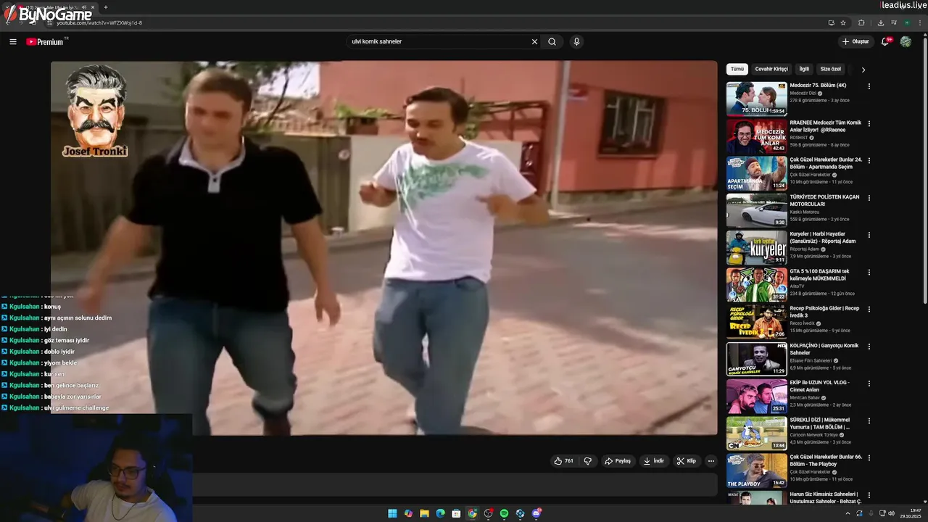
Task: Open options menu for GTA 5 video
Action: pos(869,272)
